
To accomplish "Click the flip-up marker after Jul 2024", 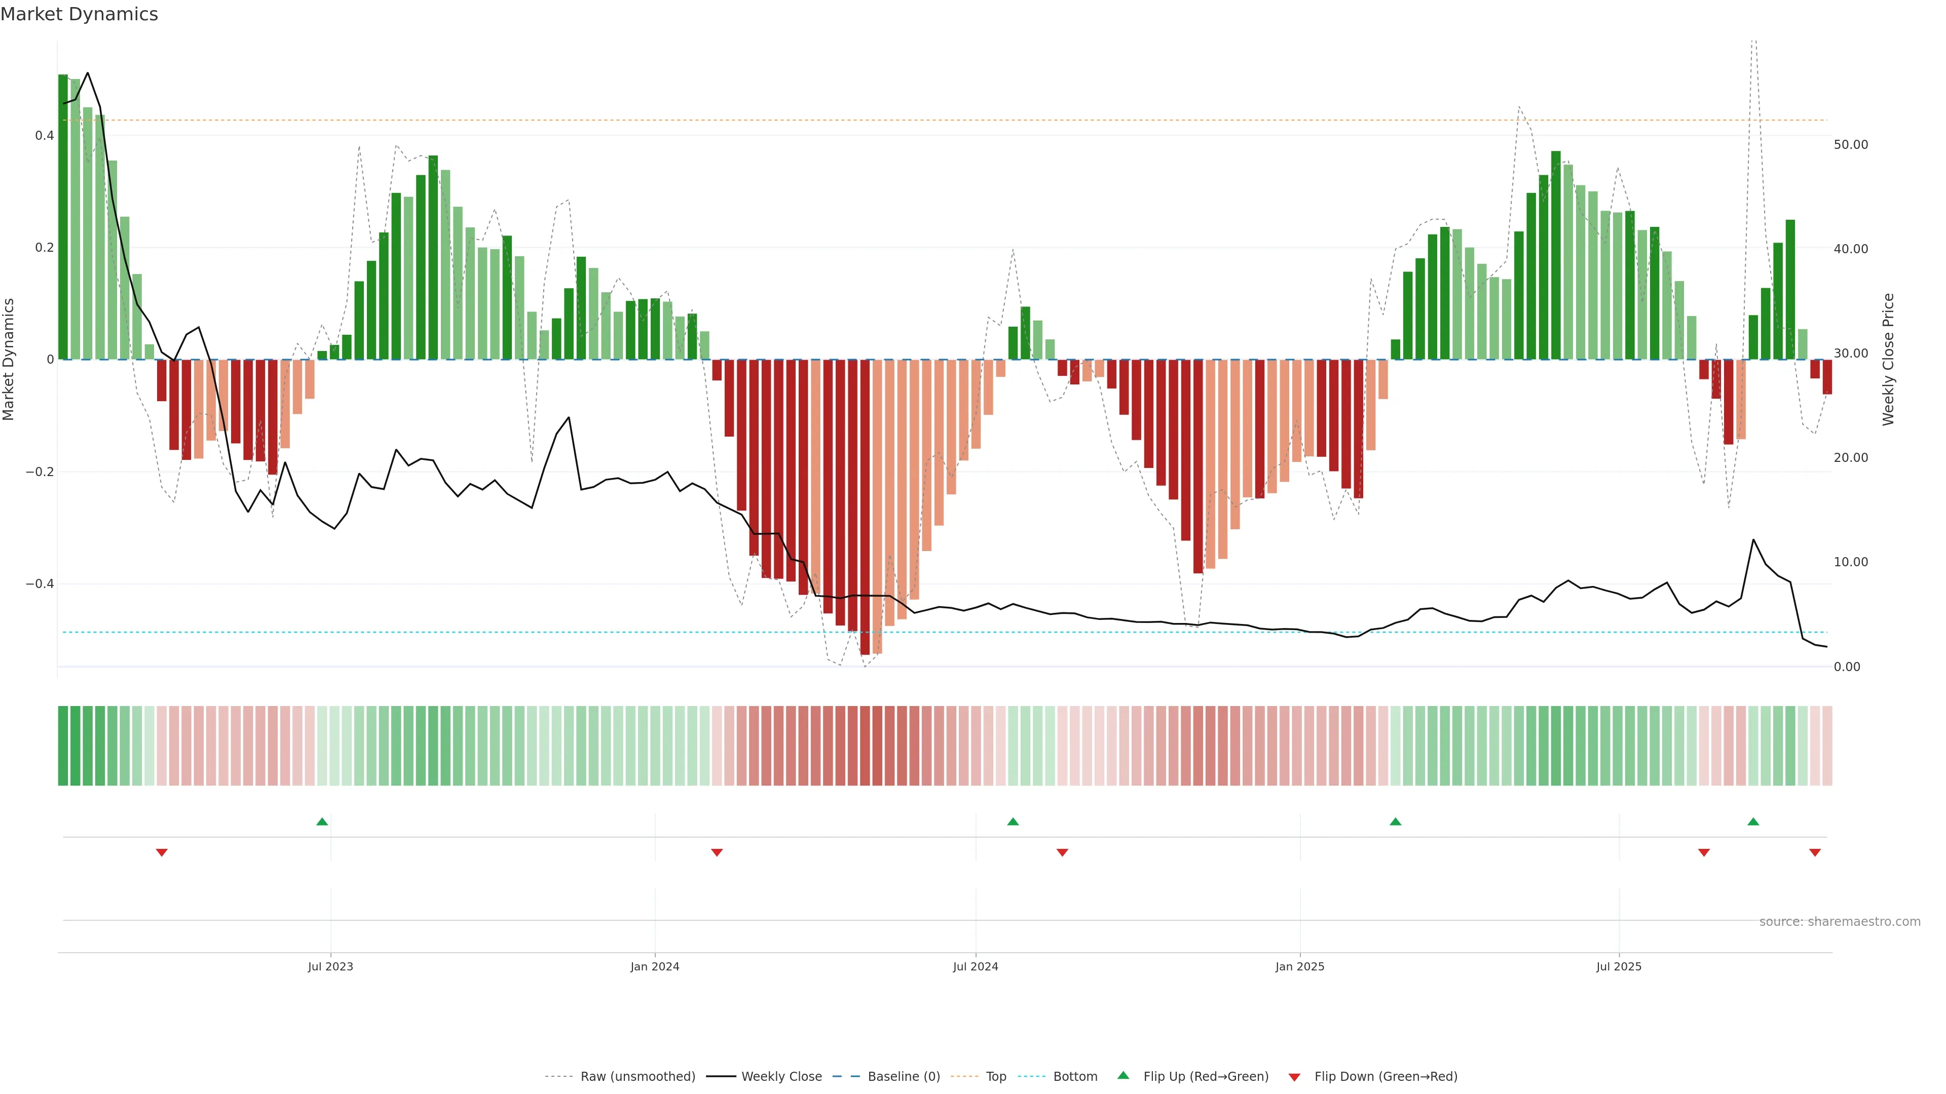I will (x=1013, y=822).
